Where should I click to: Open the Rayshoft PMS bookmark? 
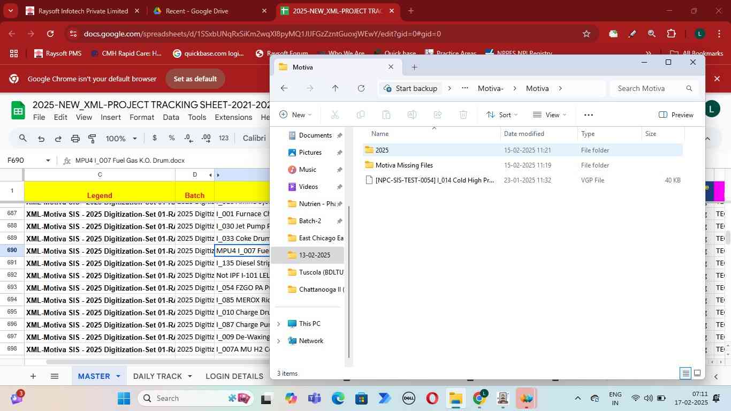click(57, 53)
